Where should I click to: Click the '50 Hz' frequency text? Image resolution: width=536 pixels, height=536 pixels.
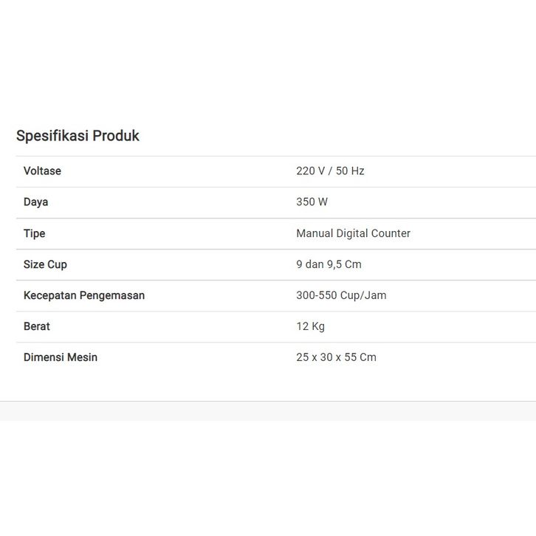[x=350, y=171]
